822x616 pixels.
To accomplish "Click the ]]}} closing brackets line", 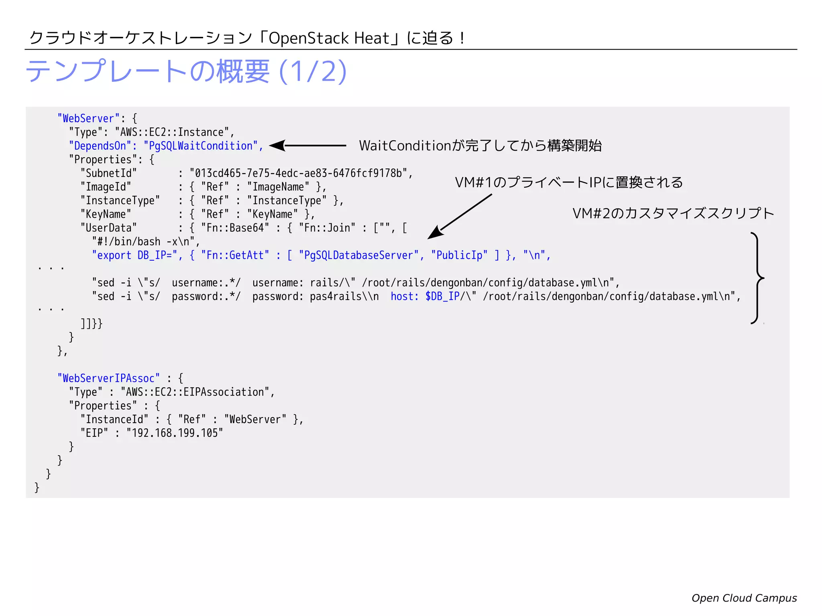I will (92, 323).
